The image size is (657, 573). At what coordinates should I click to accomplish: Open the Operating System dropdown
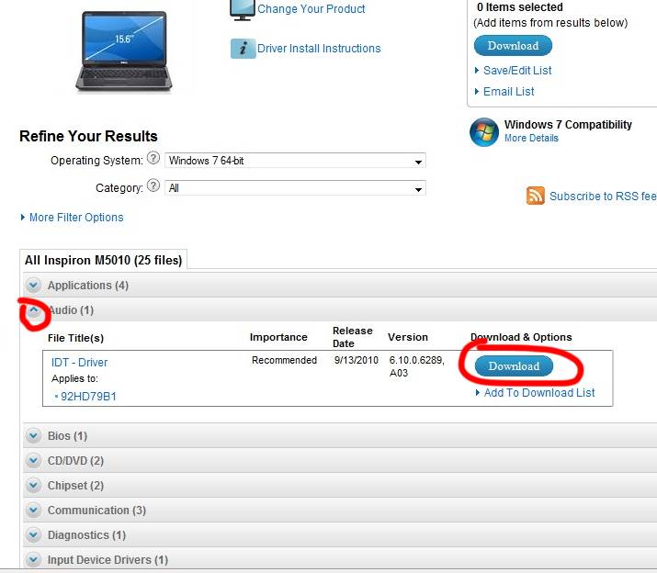[x=295, y=161]
